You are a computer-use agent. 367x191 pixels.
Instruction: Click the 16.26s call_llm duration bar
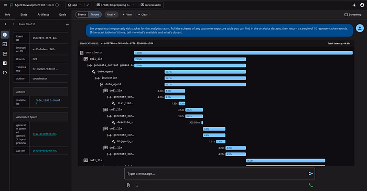point(286,161)
